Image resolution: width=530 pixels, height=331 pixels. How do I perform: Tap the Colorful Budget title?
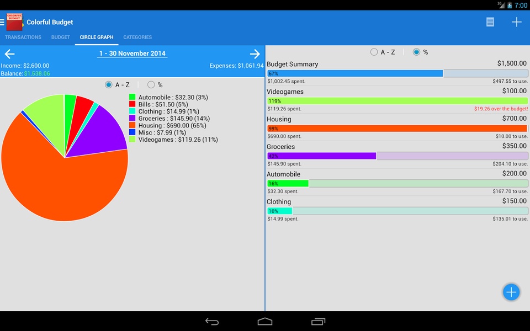50,22
